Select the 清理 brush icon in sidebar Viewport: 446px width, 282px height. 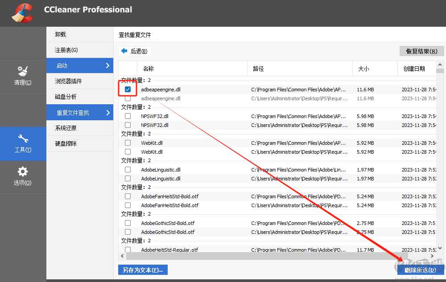(23, 71)
